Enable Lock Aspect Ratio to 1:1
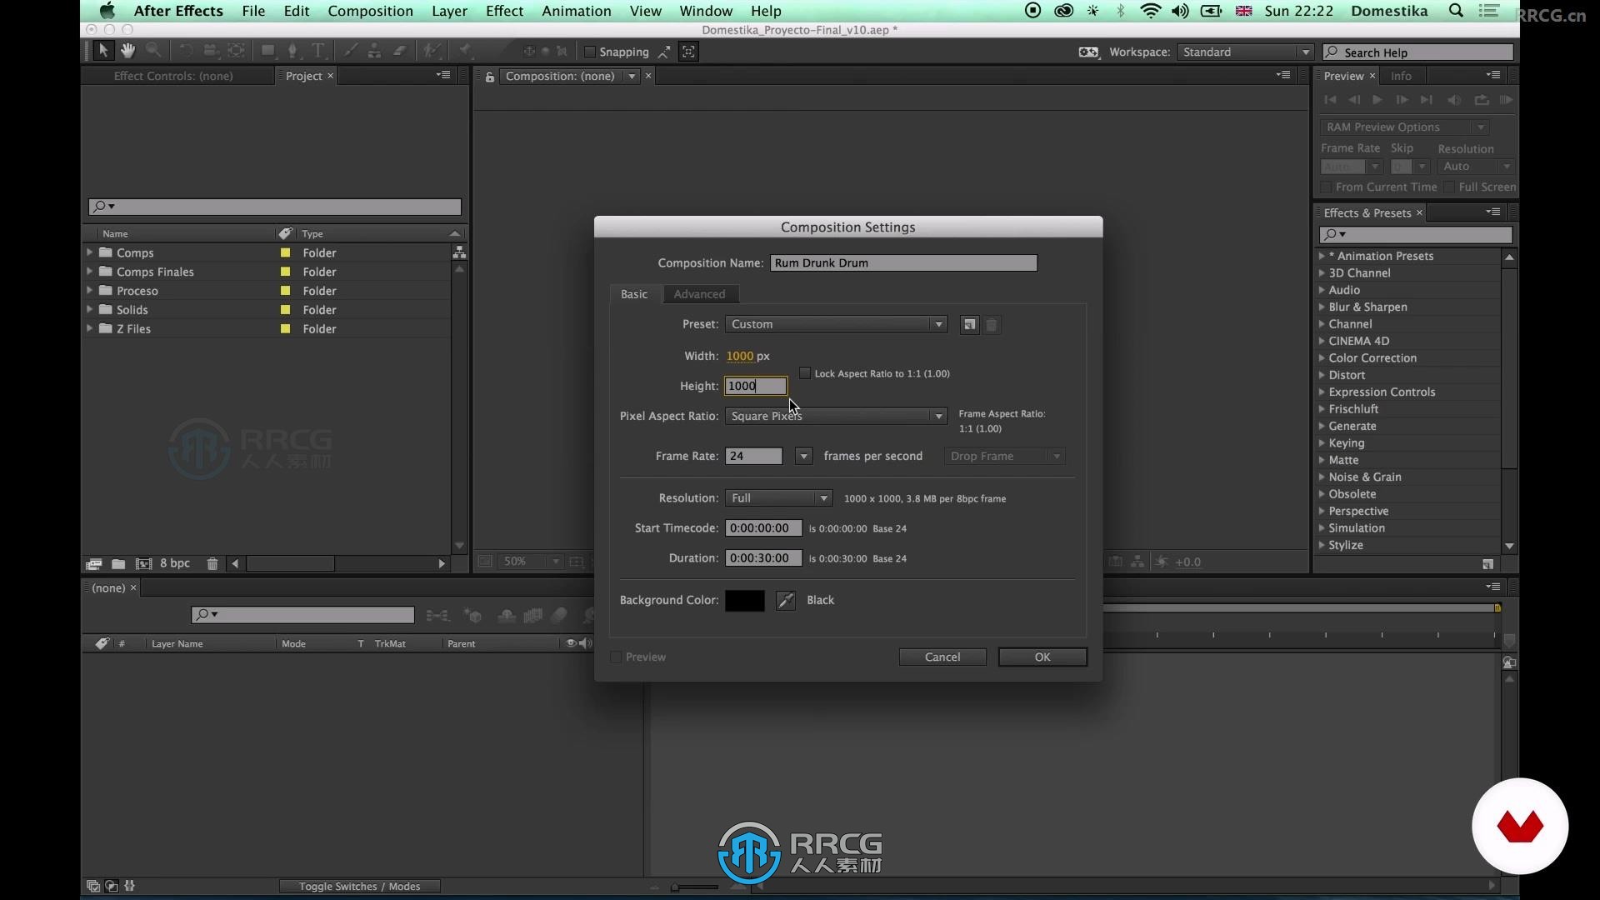 click(805, 373)
